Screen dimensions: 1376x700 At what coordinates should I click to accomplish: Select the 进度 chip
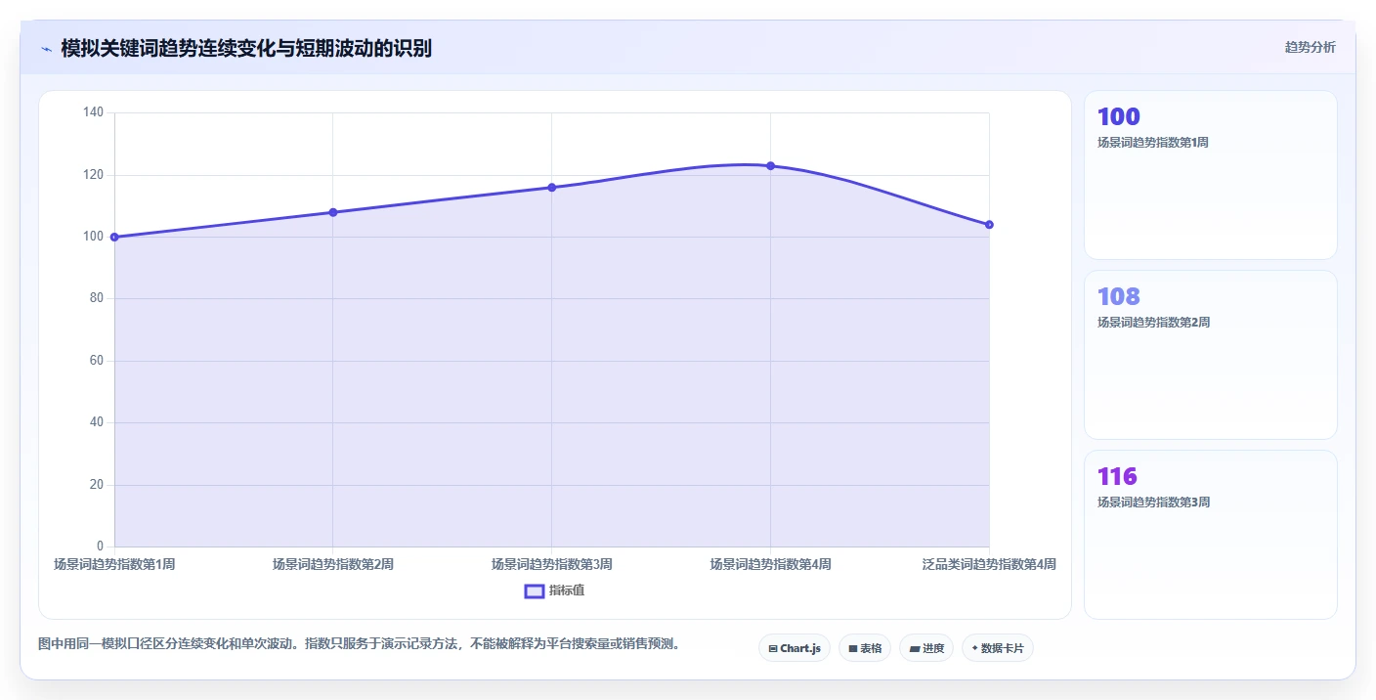pyautogui.click(x=926, y=648)
